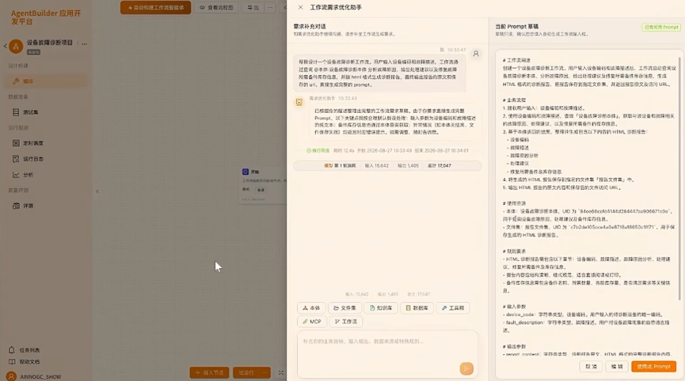
Task: Add a 知识库 knowledge base reference
Action: click(380, 307)
